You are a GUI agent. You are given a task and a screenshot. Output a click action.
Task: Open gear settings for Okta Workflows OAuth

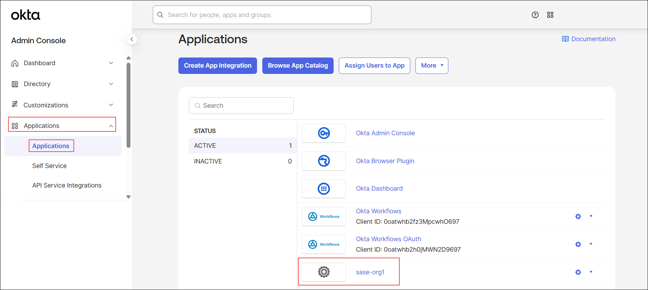(x=578, y=244)
